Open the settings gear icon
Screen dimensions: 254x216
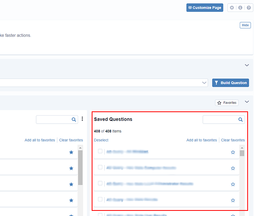pos(232,8)
